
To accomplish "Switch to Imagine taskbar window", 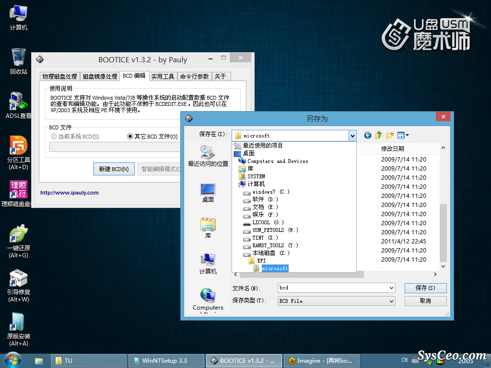I will pos(322,361).
